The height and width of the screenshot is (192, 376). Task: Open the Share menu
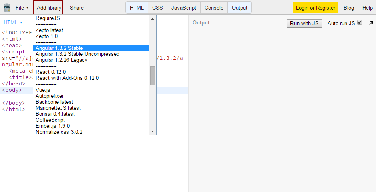(77, 8)
